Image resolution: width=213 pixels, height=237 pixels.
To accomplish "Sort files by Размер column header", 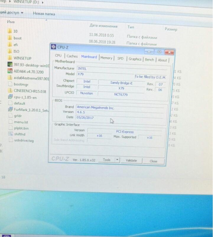I will coord(171,29).
